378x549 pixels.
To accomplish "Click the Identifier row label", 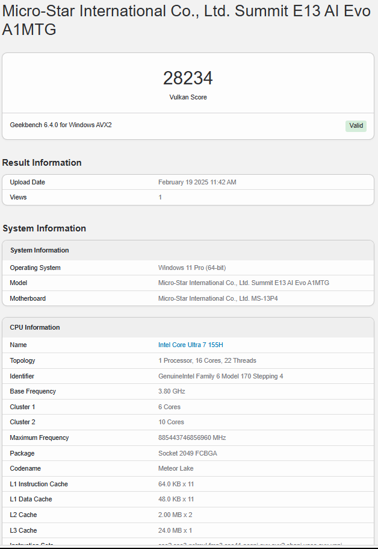I will (22, 377).
